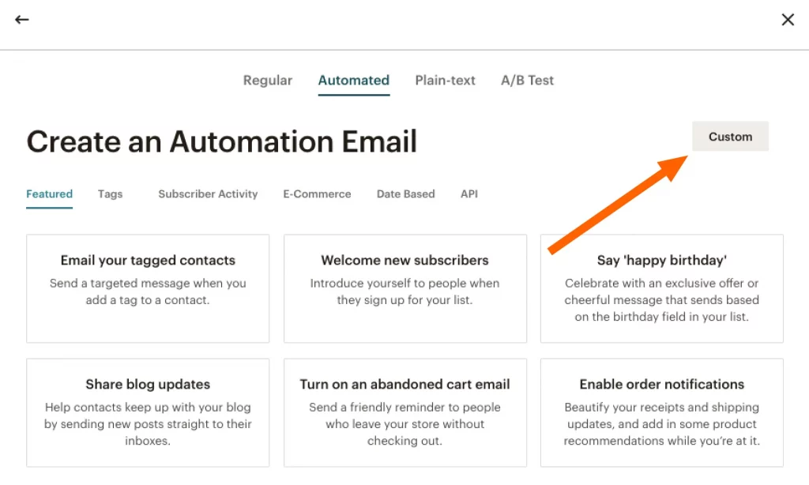Pick the Say 'happy birthday' automation
This screenshot has width=809, height=485.
(661, 288)
